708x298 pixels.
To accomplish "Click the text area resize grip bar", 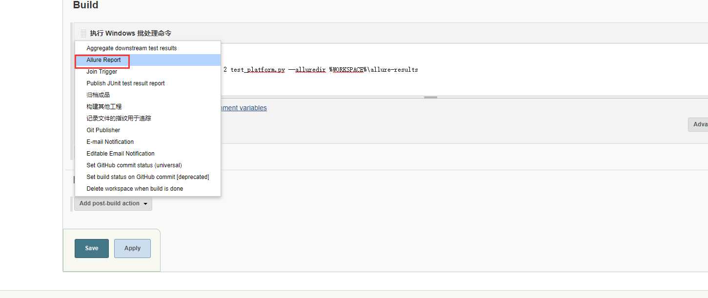I will [x=430, y=98].
